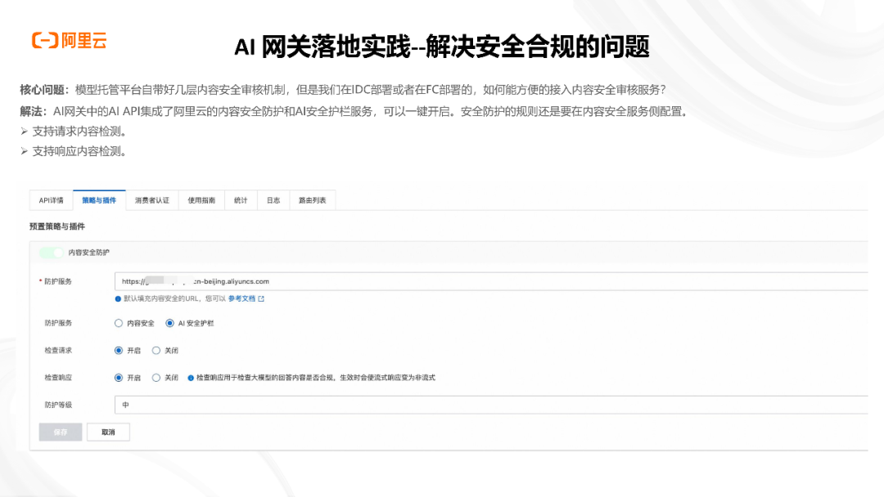Click the external link icon beside 参考文档
This screenshot has height=497, width=884.
259,299
